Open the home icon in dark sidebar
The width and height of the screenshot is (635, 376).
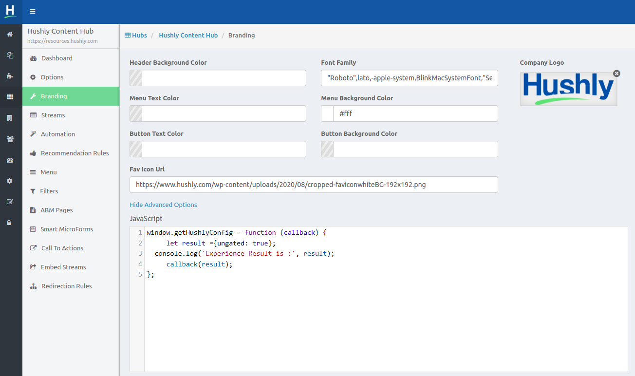click(x=10, y=34)
